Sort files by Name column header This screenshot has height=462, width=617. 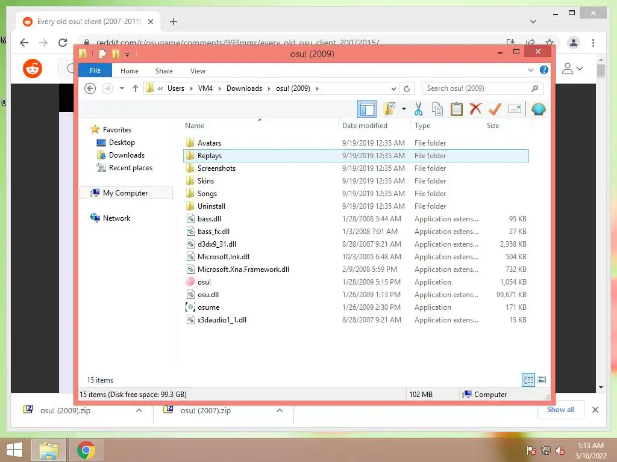tap(195, 126)
